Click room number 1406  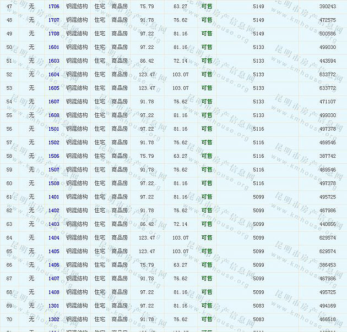pyautogui.click(x=54, y=265)
